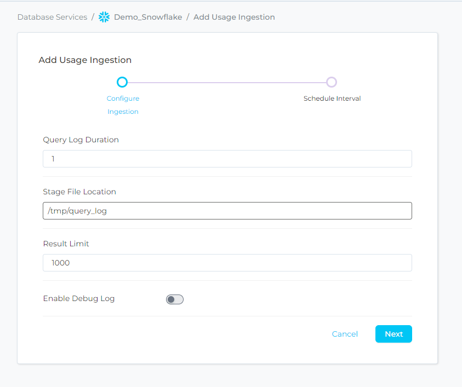Focus the Result Limit input field

coord(227,263)
